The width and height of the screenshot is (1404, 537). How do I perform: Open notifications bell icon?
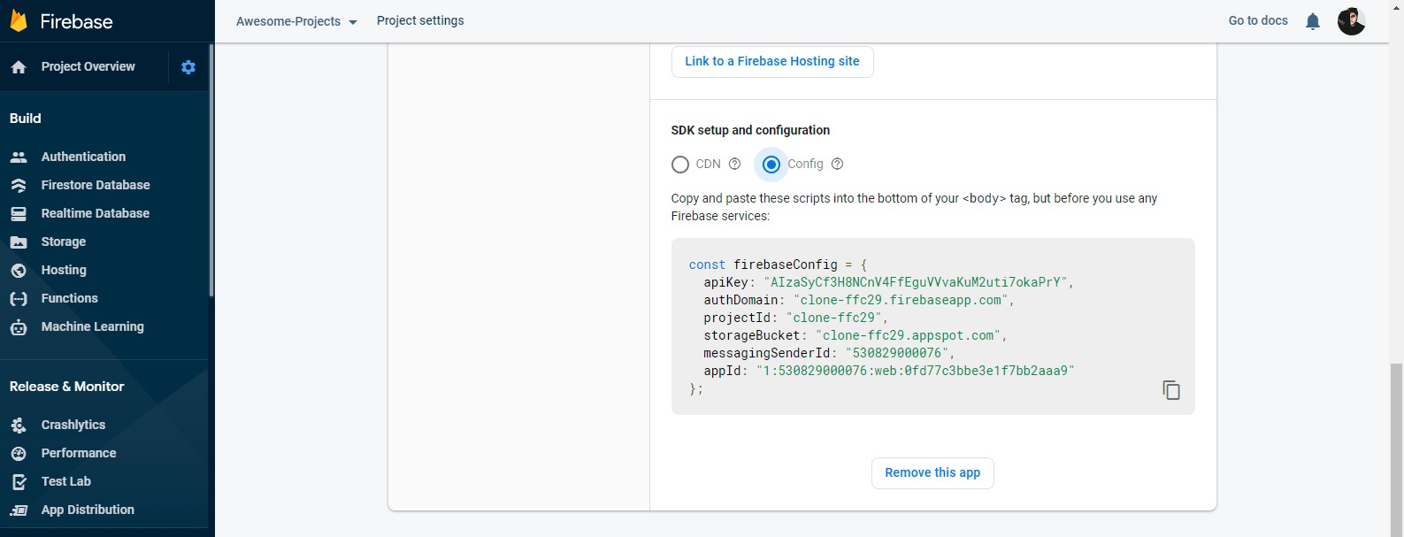(x=1313, y=21)
